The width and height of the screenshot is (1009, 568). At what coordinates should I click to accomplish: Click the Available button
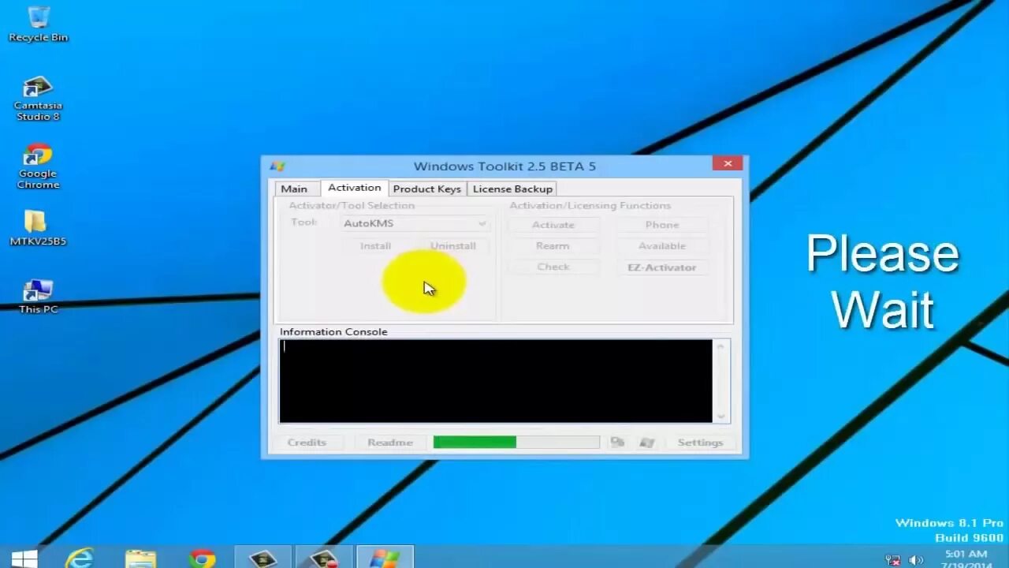tap(662, 246)
